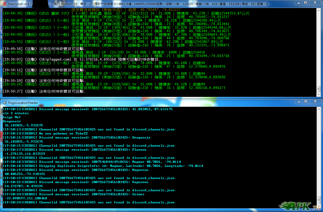Click Discord message line mentioning Magmar 40.7026

[92, 162]
